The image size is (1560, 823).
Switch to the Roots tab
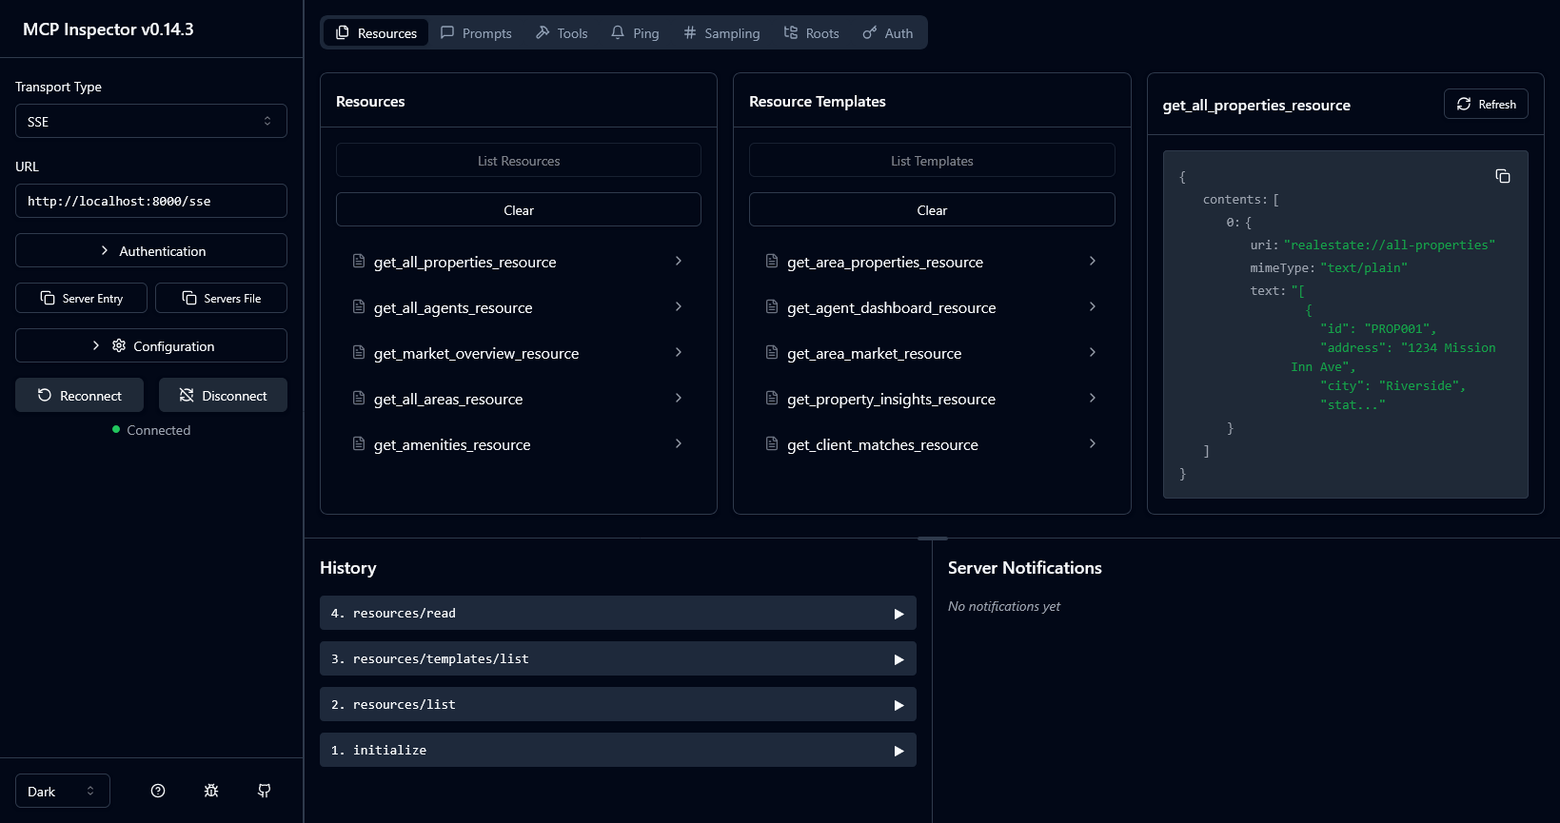click(x=811, y=33)
